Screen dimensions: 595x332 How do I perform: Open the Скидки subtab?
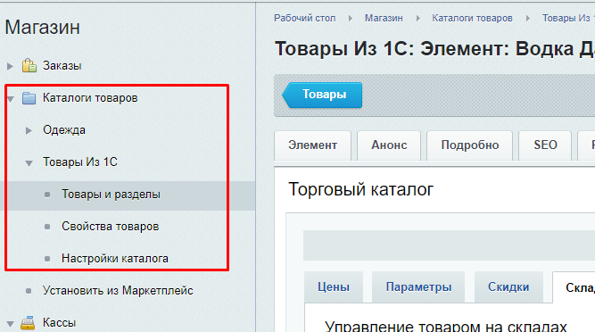tap(508, 287)
